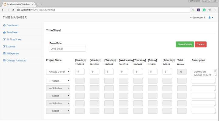Click the red Cancel button
The height and width of the screenshot is (121, 219).
click(x=200, y=44)
